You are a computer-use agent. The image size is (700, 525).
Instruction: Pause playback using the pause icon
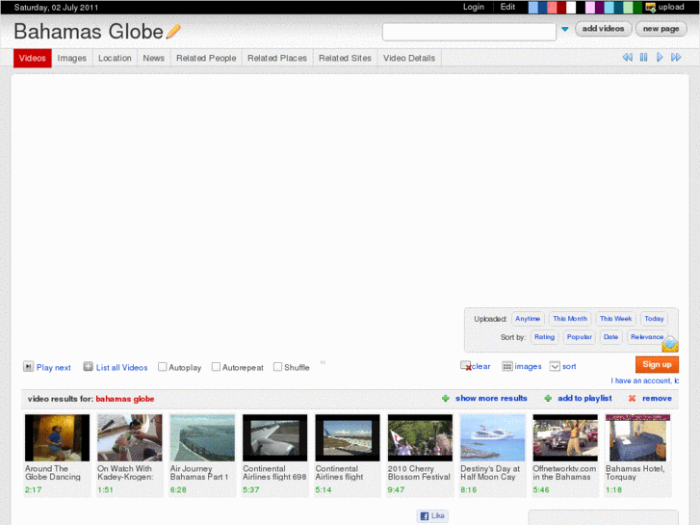[x=643, y=57]
